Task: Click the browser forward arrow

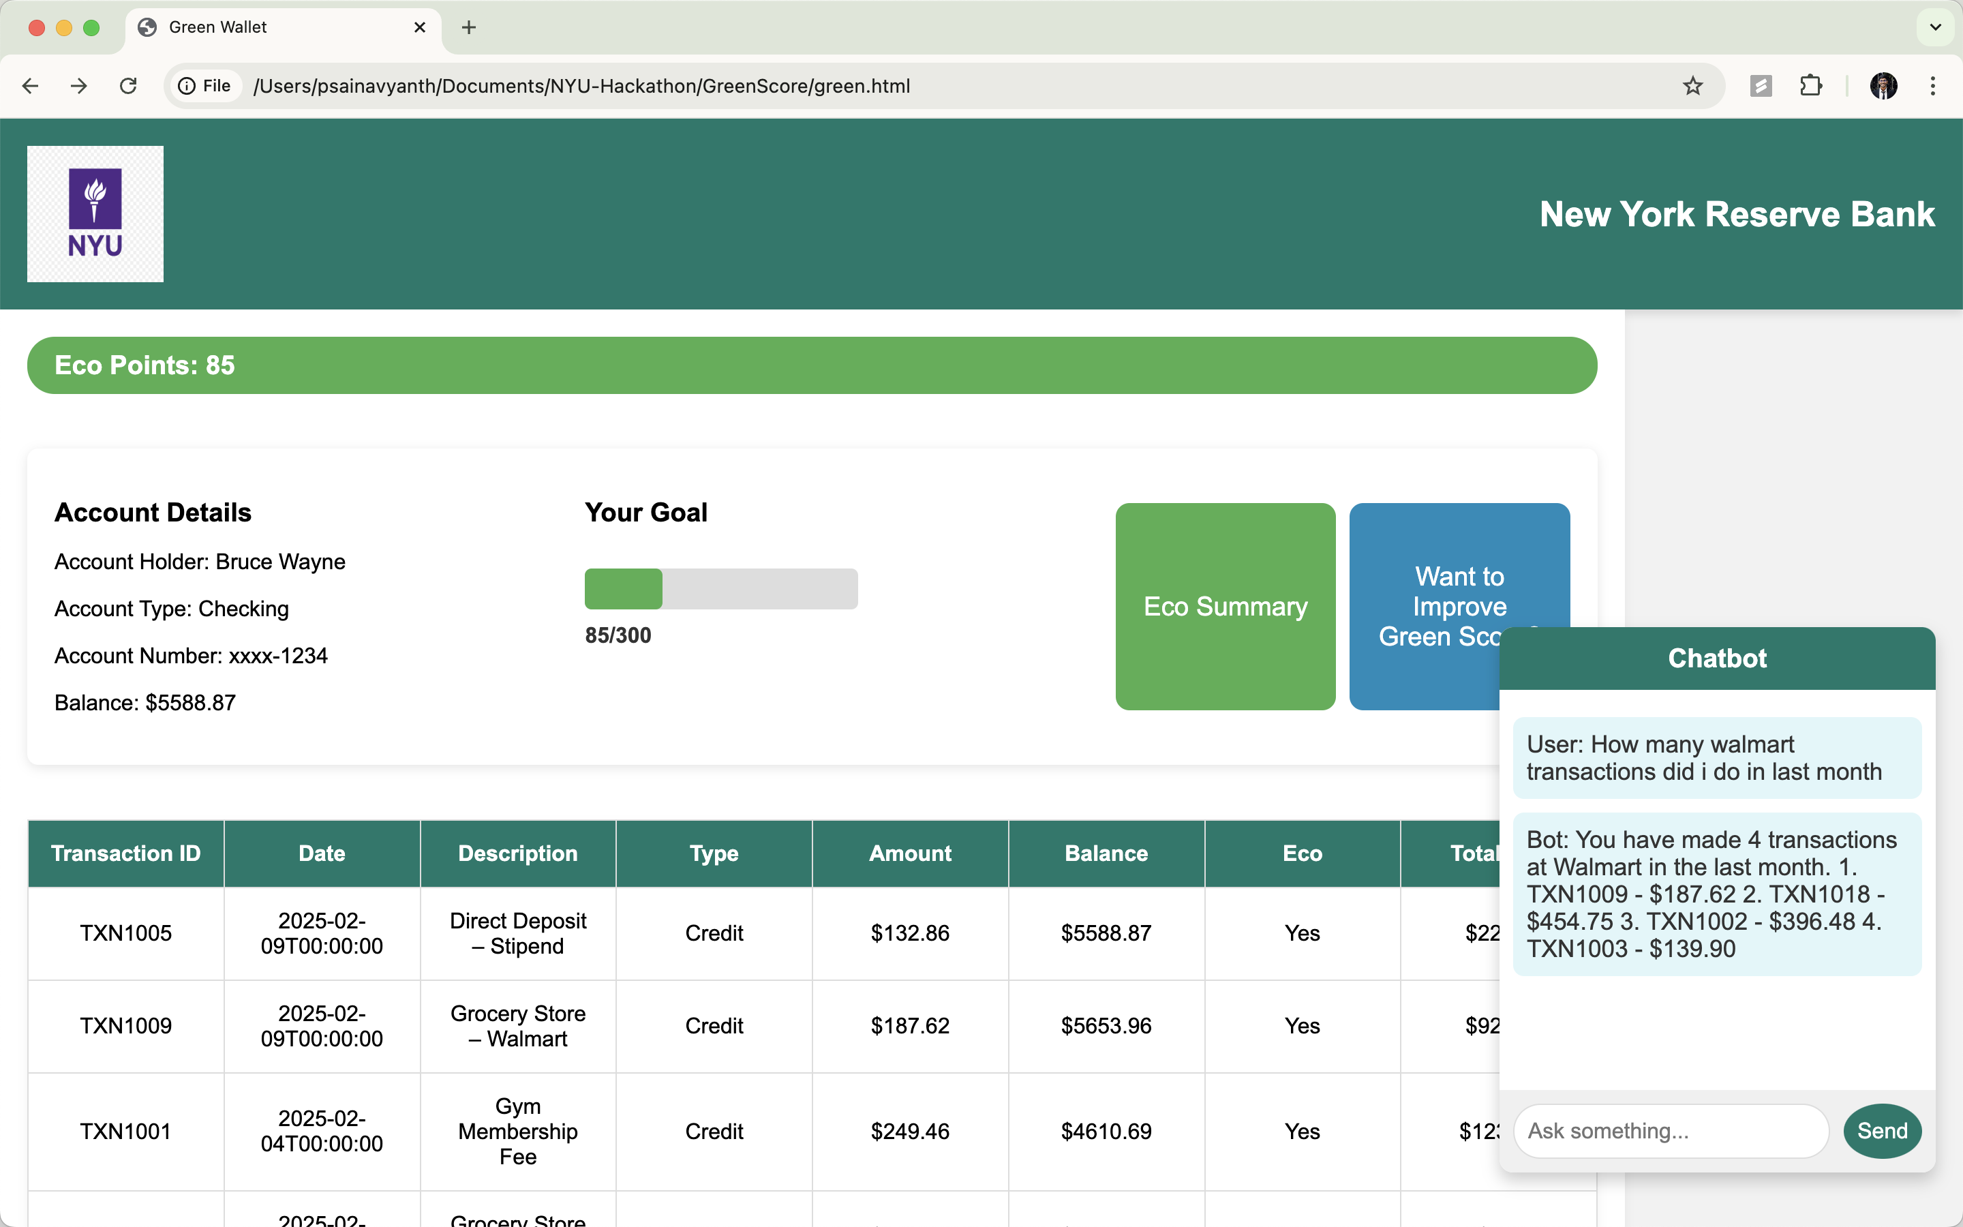Action: coord(78,86)
